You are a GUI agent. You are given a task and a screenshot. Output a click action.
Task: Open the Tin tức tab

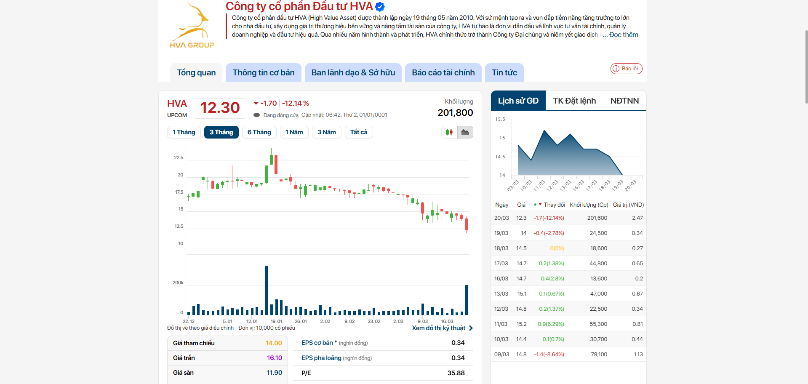[504, 72]
